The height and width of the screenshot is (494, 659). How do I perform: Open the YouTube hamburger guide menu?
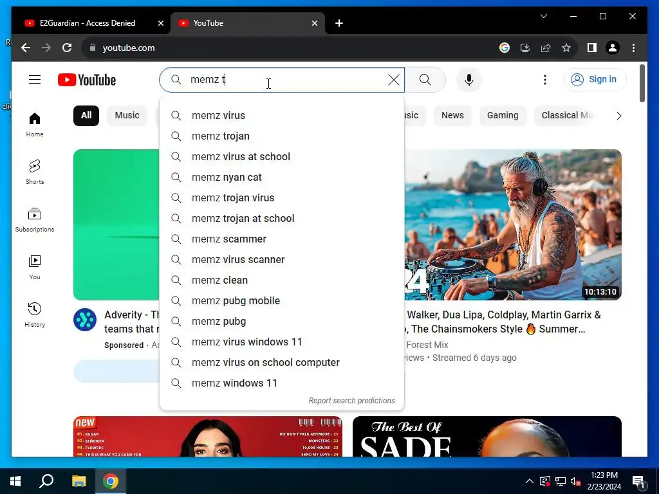35,79
